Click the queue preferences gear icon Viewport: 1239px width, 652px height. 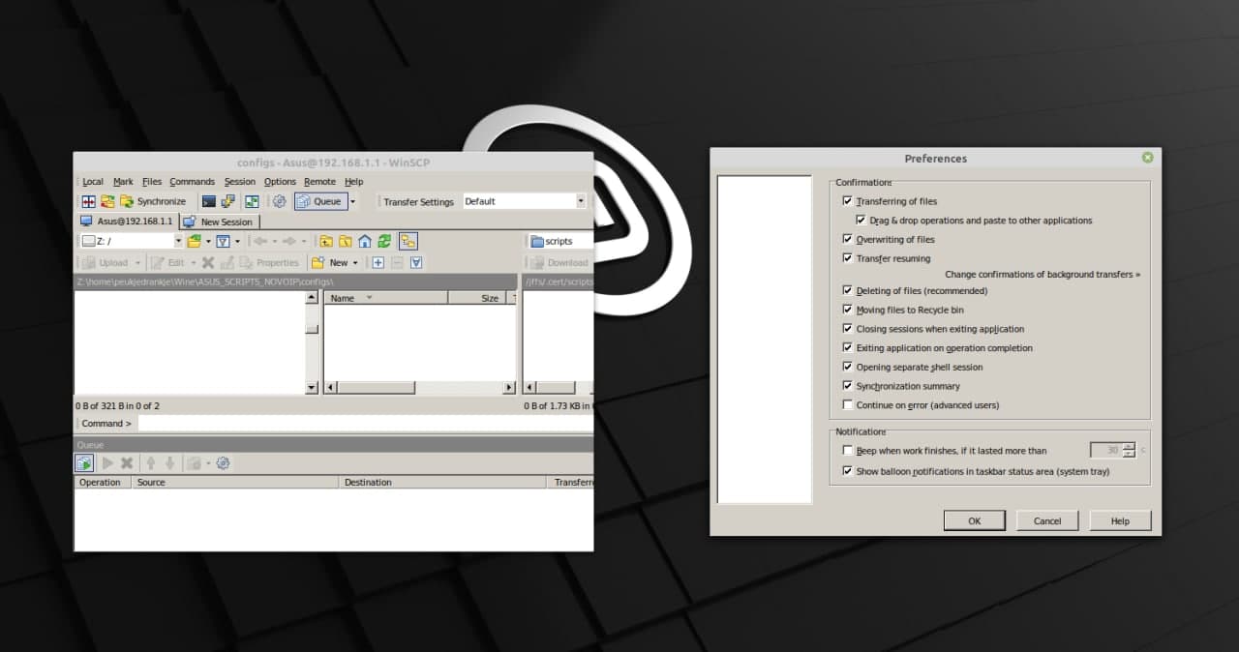(224, 463)
